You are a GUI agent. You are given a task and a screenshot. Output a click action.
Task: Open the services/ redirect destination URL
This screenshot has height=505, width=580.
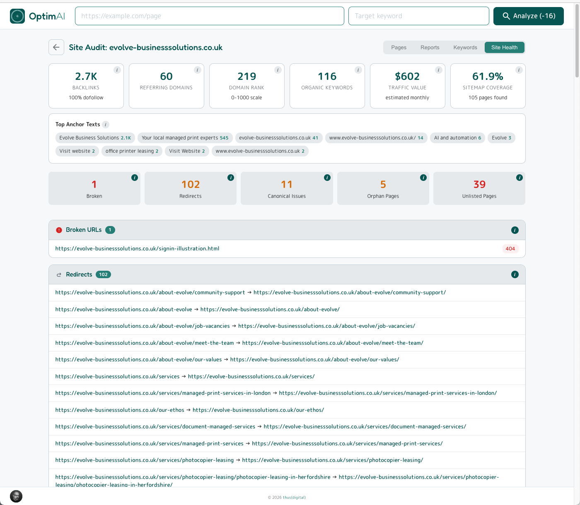coord(251,377)
